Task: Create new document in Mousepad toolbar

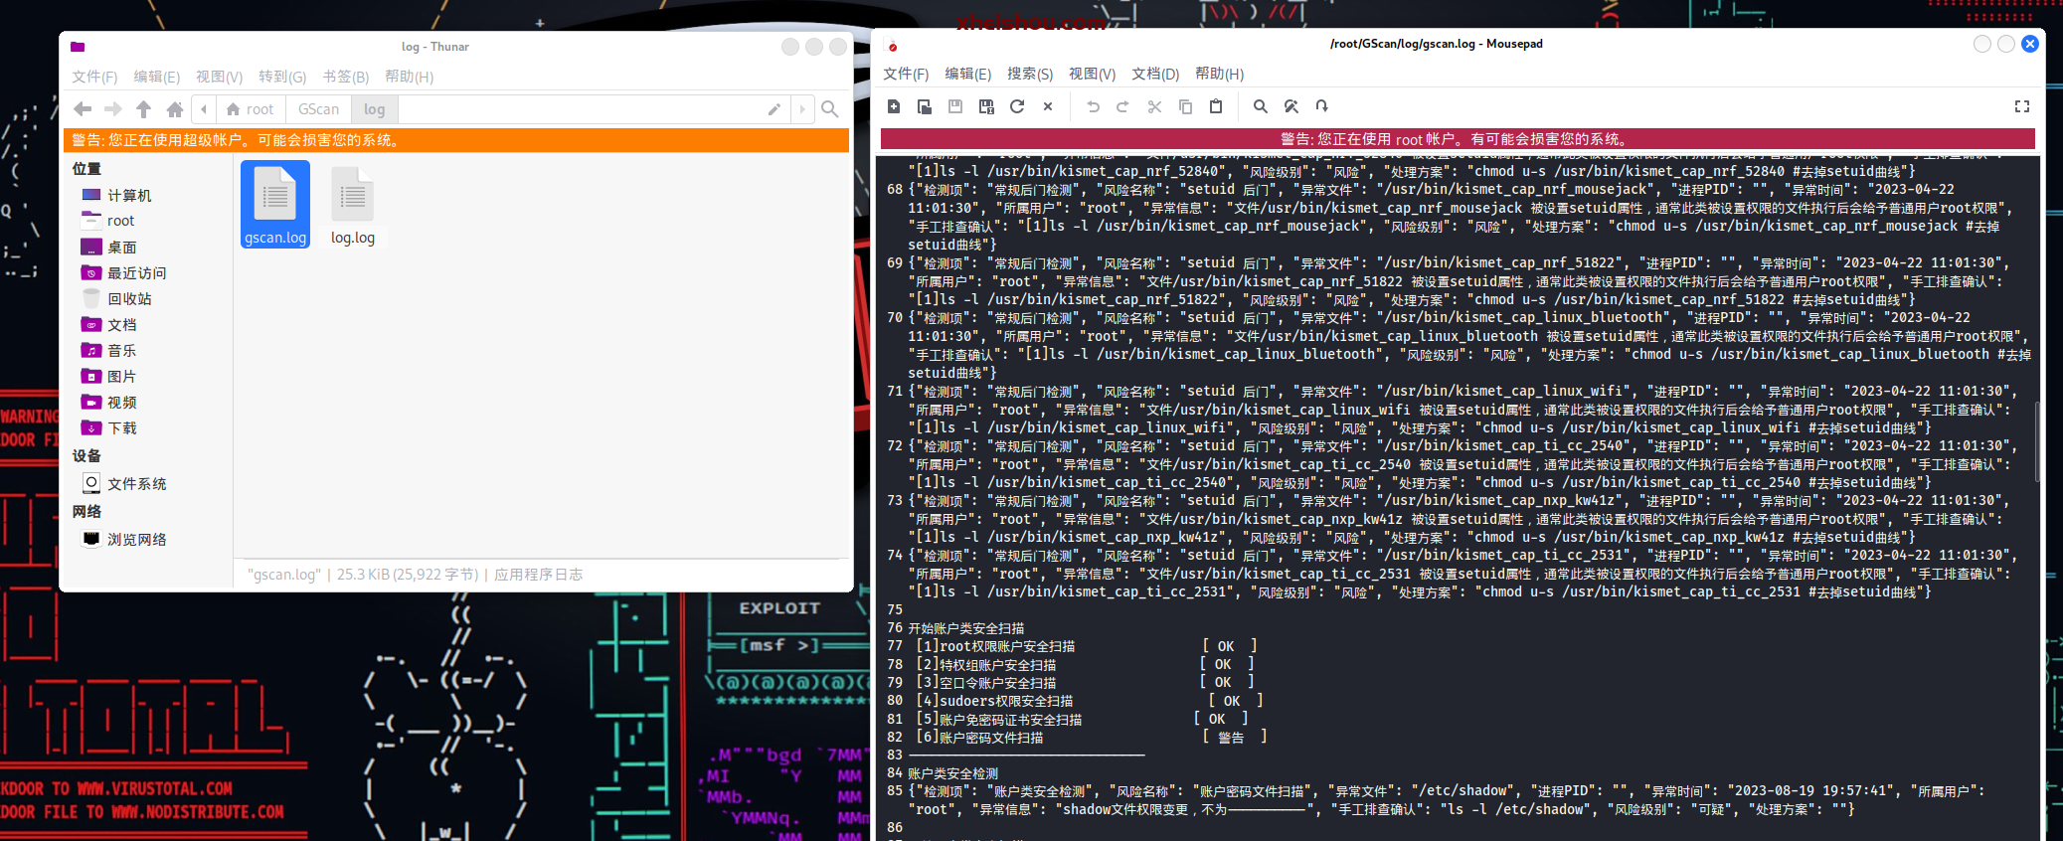Action: coord(894,106)
